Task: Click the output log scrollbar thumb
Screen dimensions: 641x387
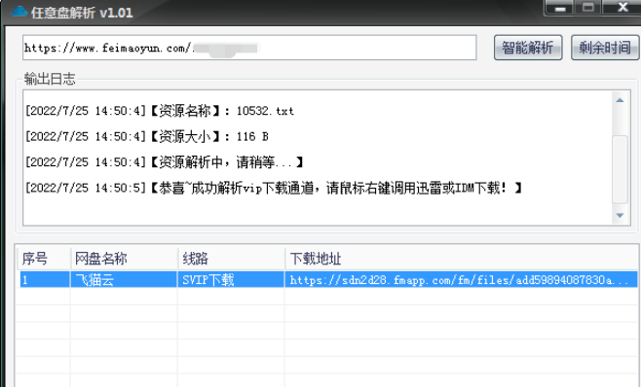Action: (620, 169)
